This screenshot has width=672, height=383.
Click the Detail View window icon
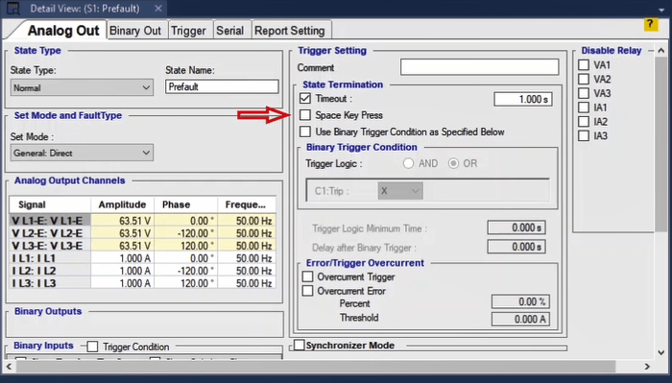pyautogui.click(x=13, y=8)
